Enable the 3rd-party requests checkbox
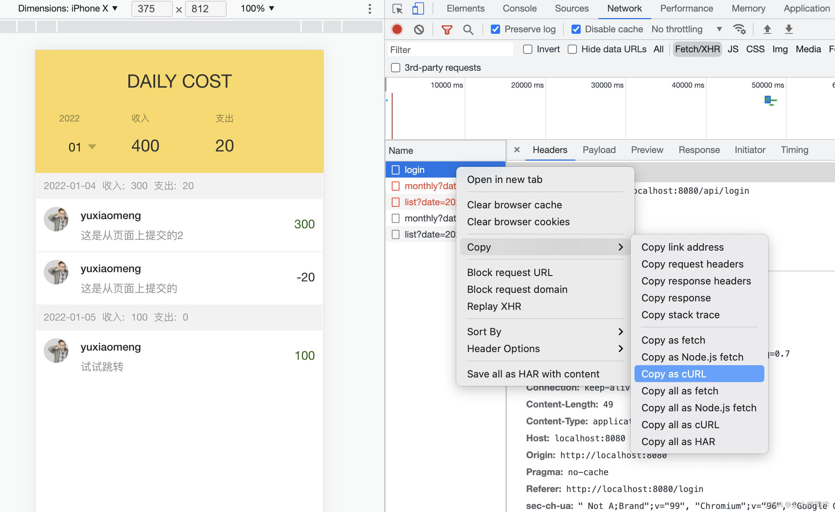Image resolution: width=835 pixels, height=512 pixels. (396, 68)
